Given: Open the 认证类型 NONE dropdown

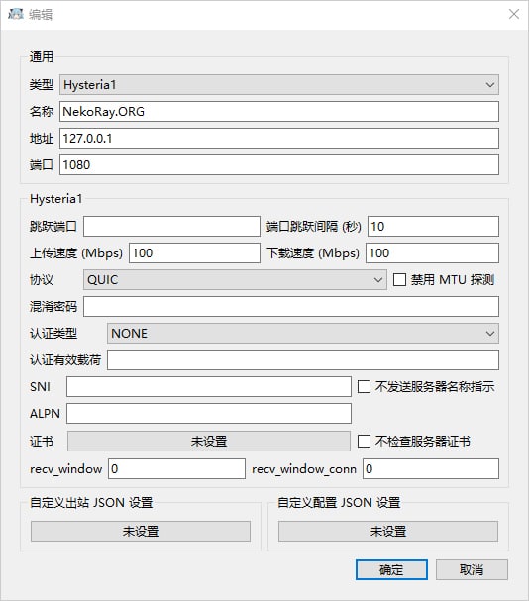Looking at the screenshot, I should pos(303,333).
